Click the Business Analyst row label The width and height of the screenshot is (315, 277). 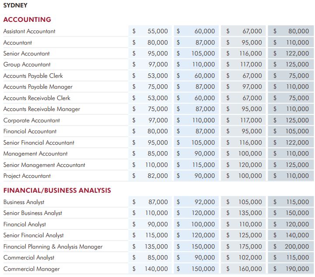[24, 202]
